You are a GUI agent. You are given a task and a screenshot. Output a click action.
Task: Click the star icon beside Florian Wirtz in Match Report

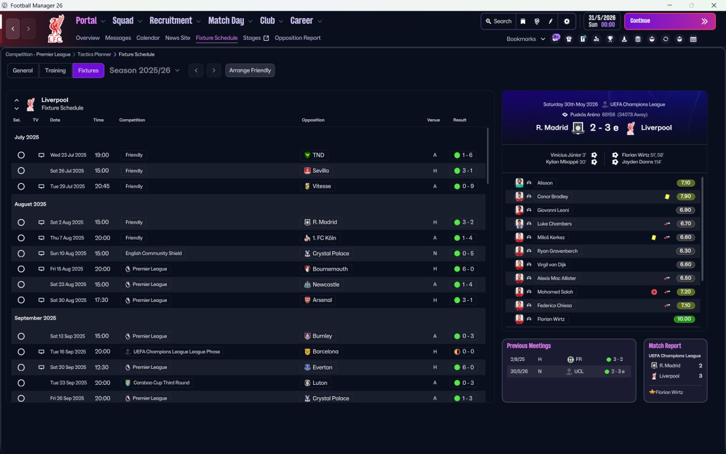[652, 392]
